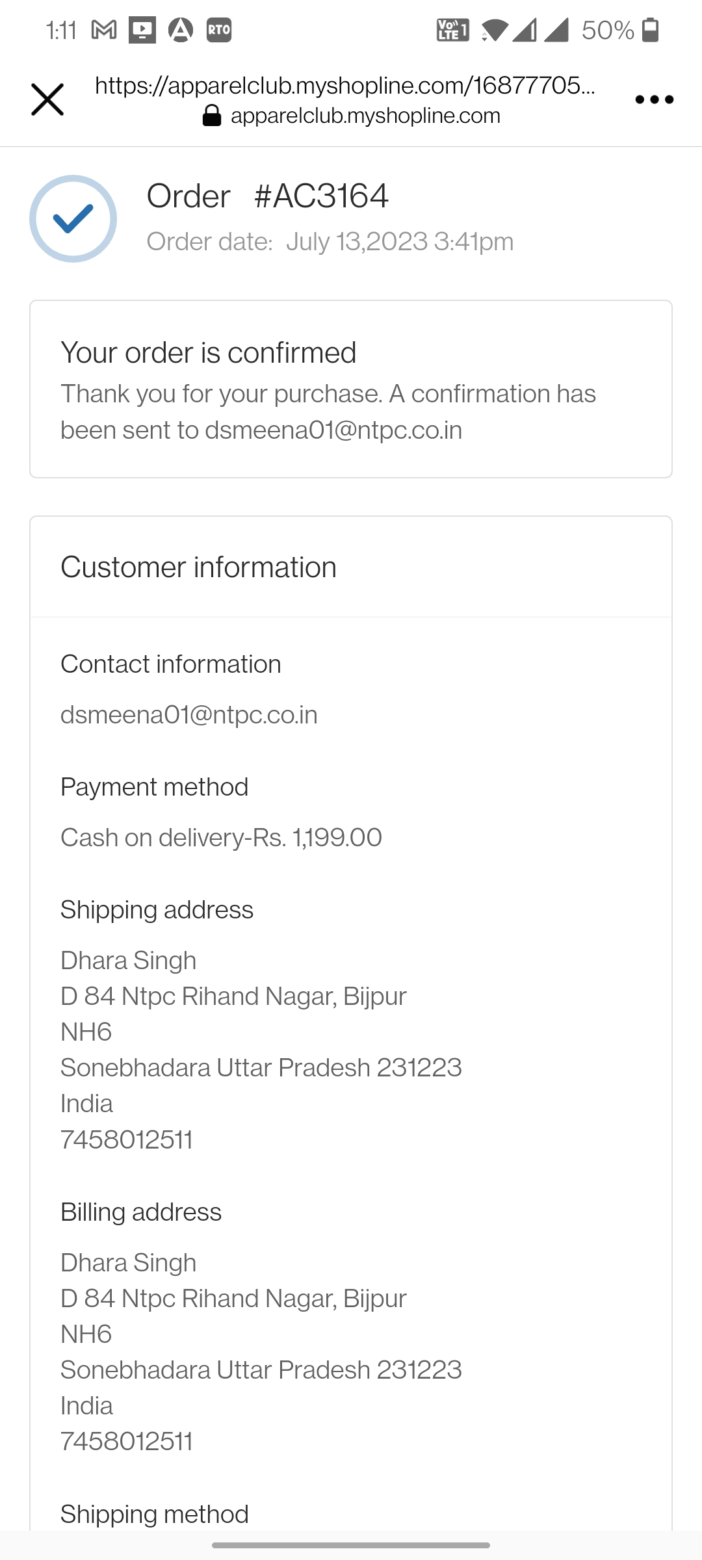
Task: Tap the bottom navigation gesture bar
Action: 351,1545
